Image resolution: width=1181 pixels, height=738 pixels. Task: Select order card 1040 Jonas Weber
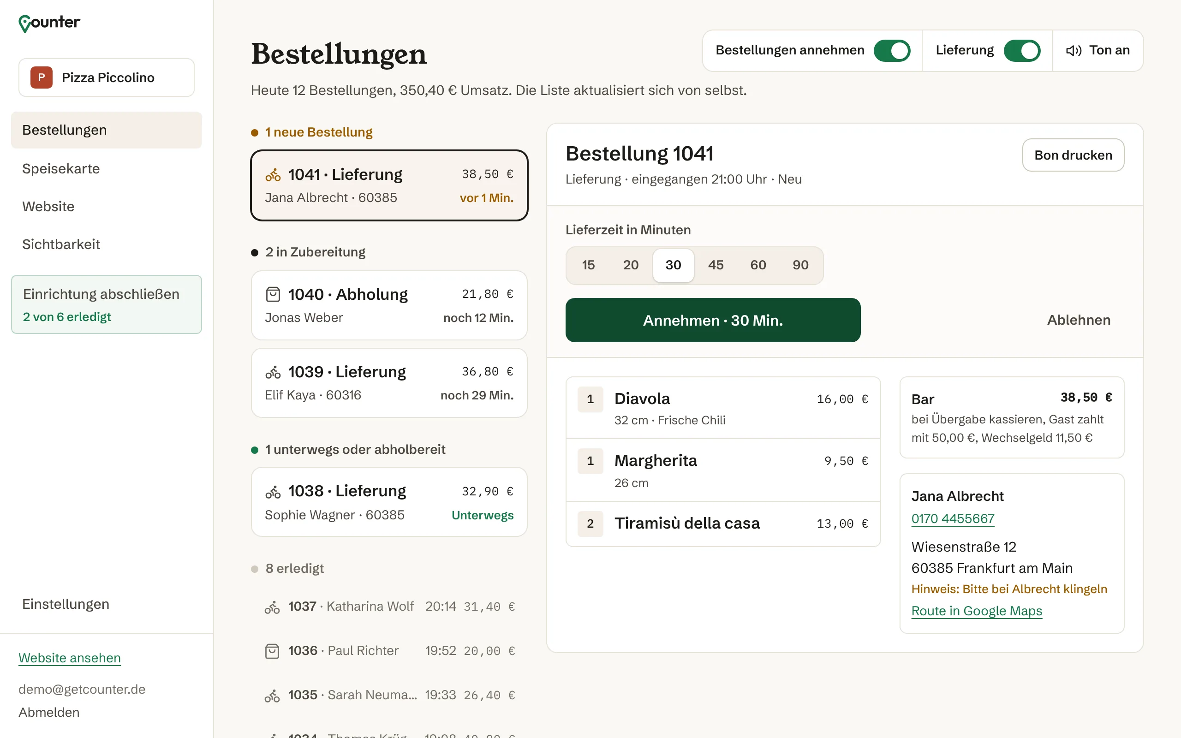[x=389, y=305]
